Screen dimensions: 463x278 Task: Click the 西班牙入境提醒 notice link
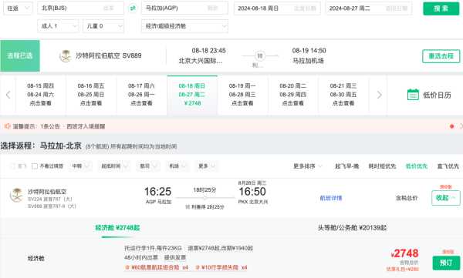86,126
